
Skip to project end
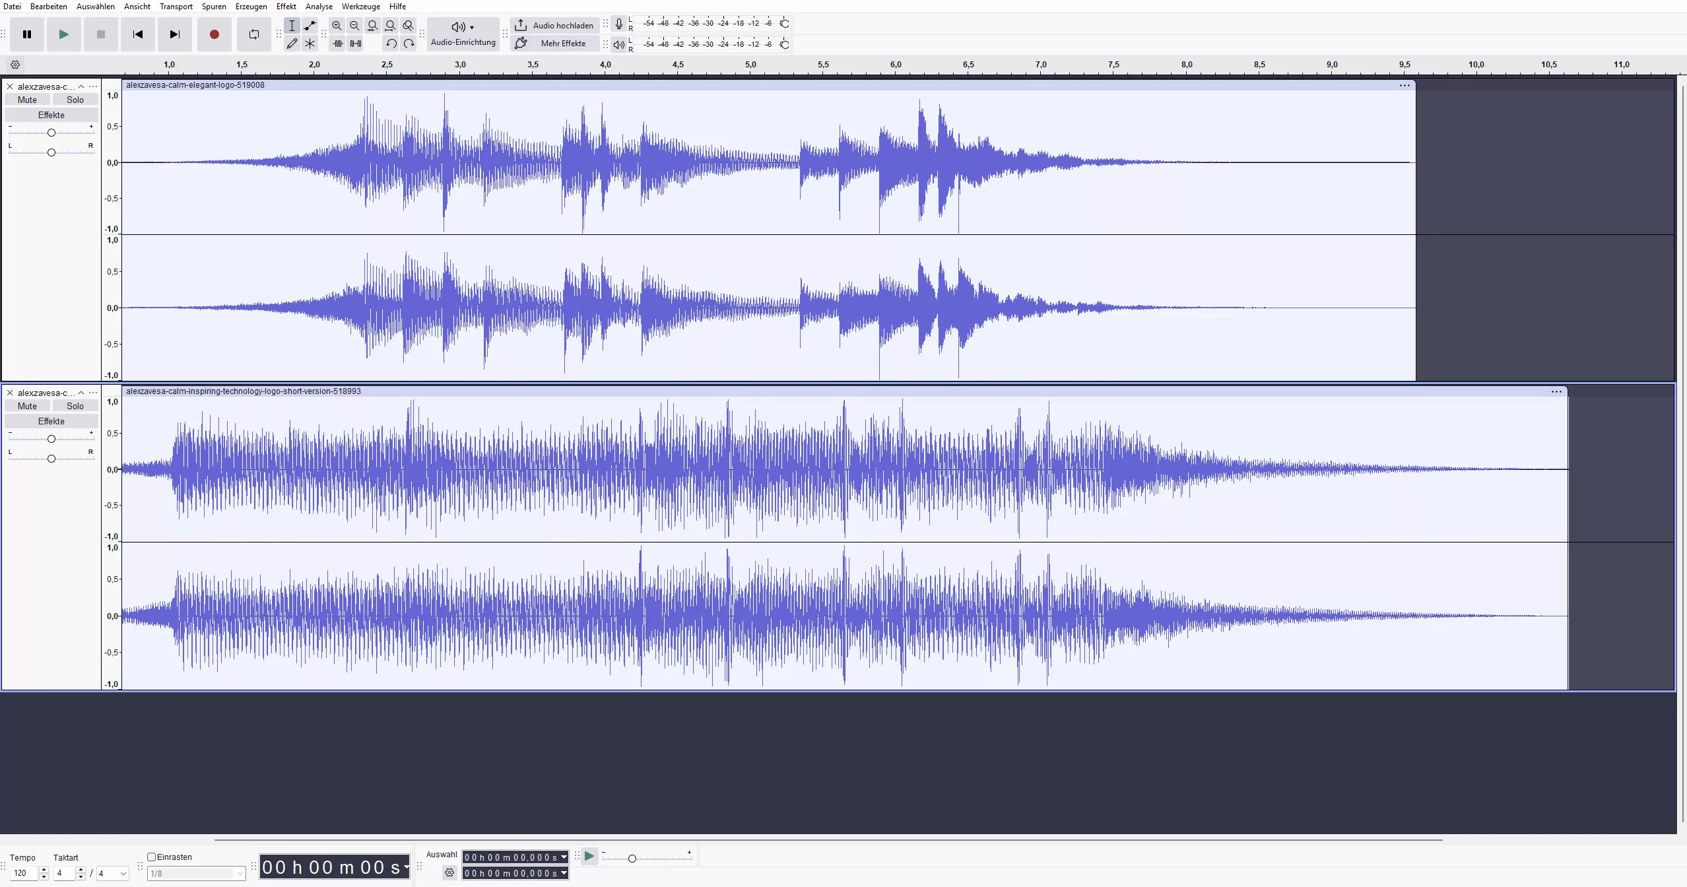click(175, 34)
